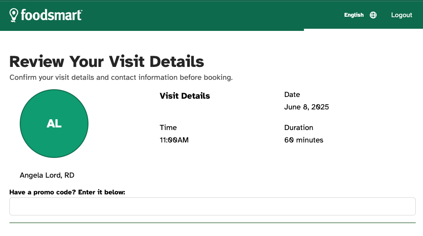This screenshot has height=236, width=423.
Task: Click the AL avatar circle
Action: [54, 124]
